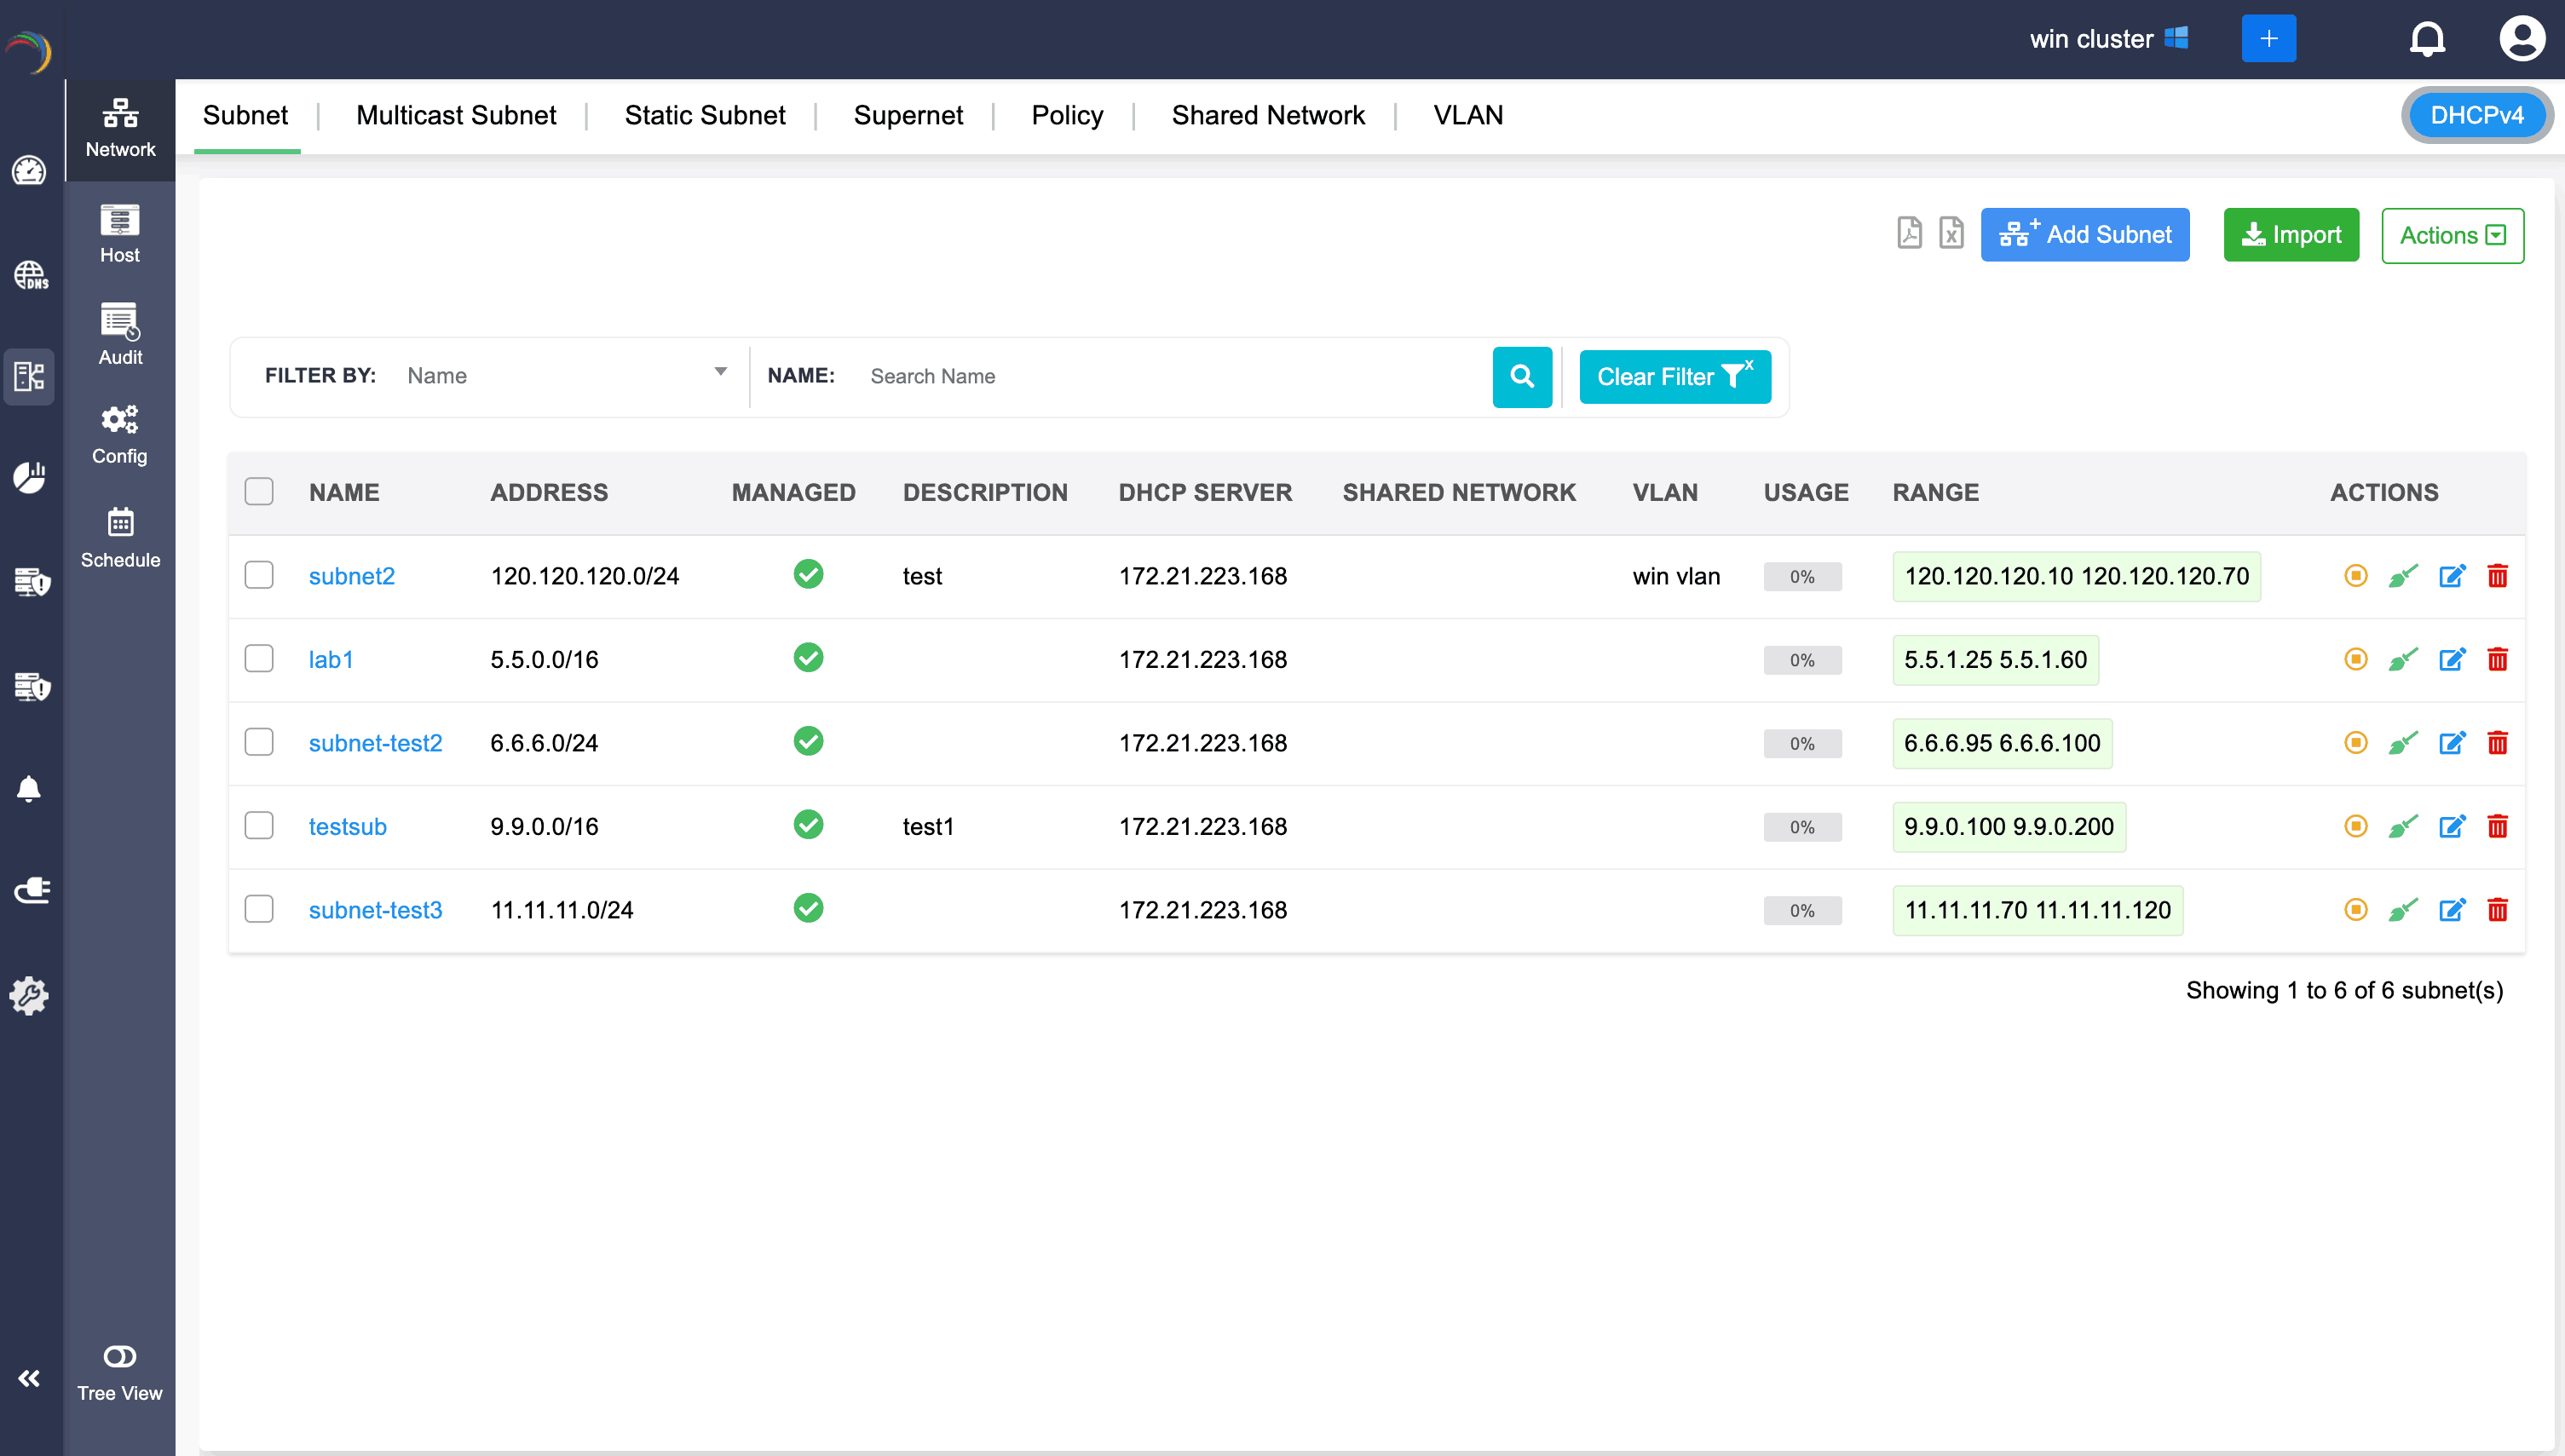Toggle the select-all header checkbox
Image resolution: width=2565 pixels, height=1456 pixels.
coord(259,492)
